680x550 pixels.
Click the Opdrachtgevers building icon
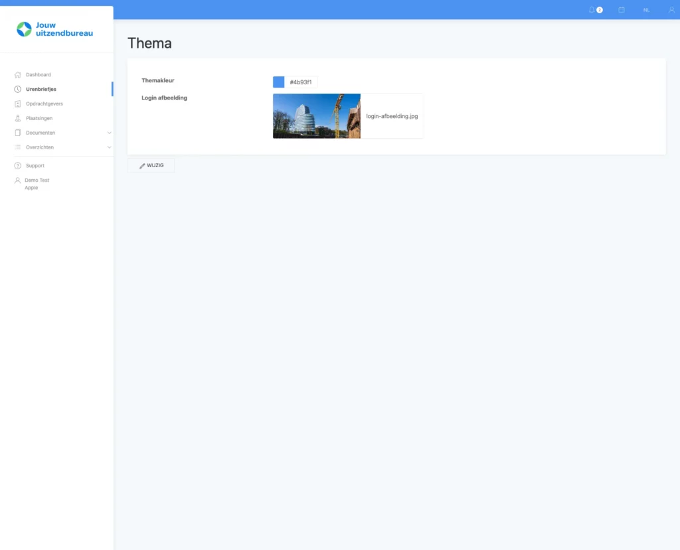(18, 103)
